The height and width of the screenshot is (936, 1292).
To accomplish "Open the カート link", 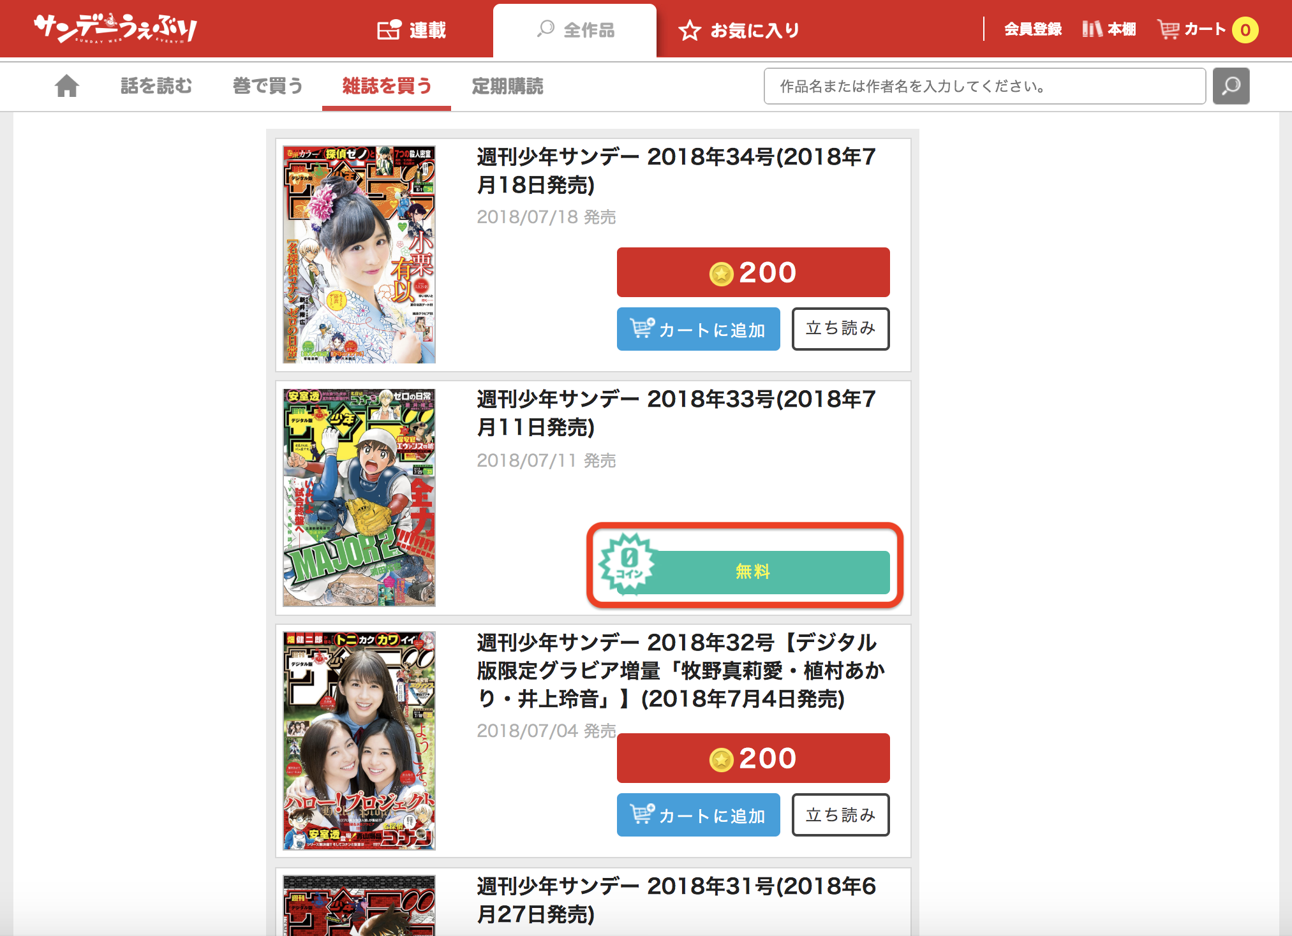I will click(x=1208, y=29).
